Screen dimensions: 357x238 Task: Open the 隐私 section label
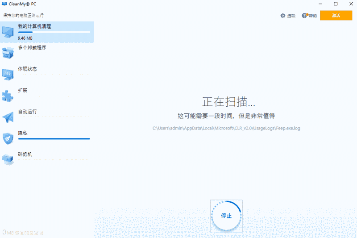click(x=23, y=133)
